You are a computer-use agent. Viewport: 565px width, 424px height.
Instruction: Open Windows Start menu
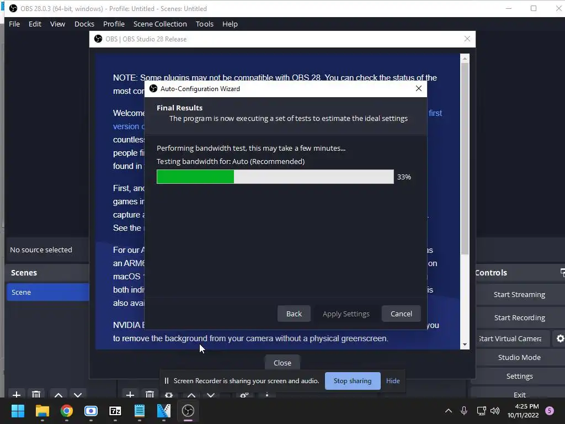pos(18,411)
